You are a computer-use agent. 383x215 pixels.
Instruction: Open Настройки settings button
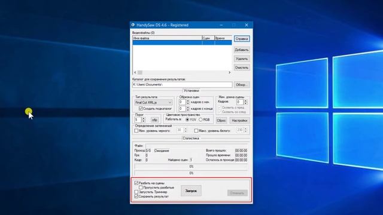239,121
